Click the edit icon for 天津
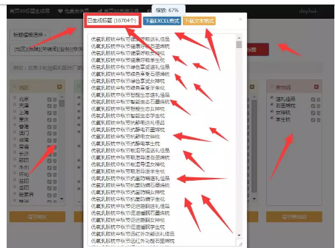 (x=49, y=106)
